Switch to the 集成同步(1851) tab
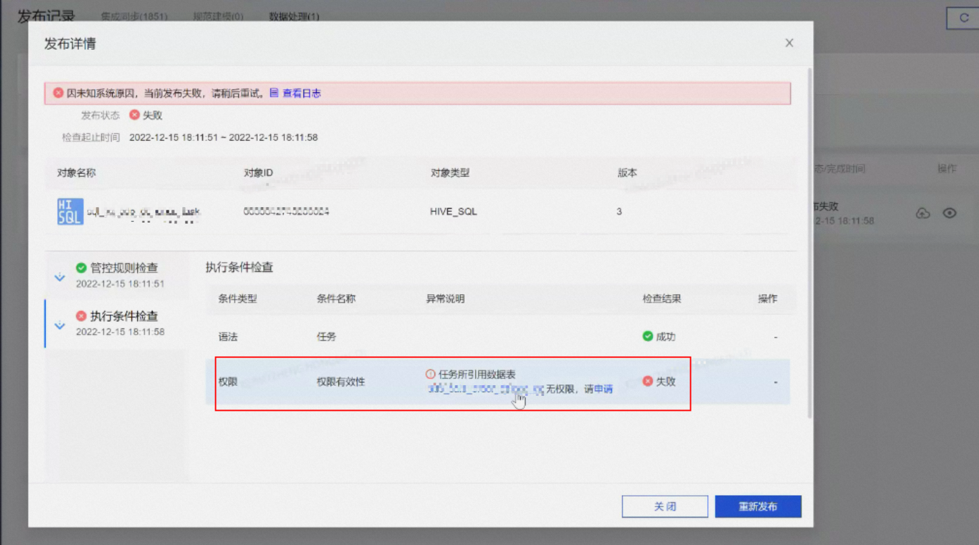This screenshot has height=545, width=979. (x=134, y=16)
